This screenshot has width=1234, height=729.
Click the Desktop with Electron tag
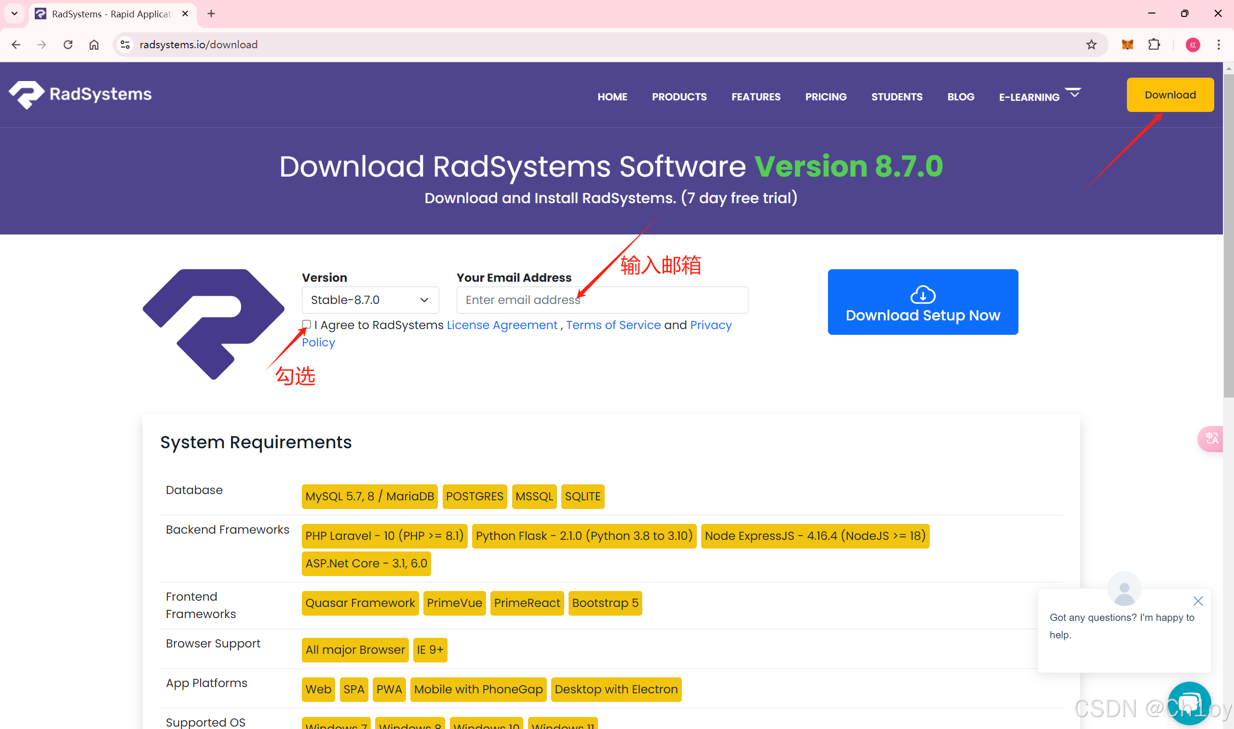[x=616, y=689]
